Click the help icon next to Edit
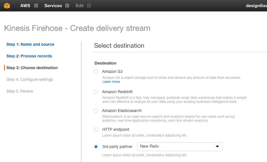Screen dimensions: 267x162 (x=89, y=6)
